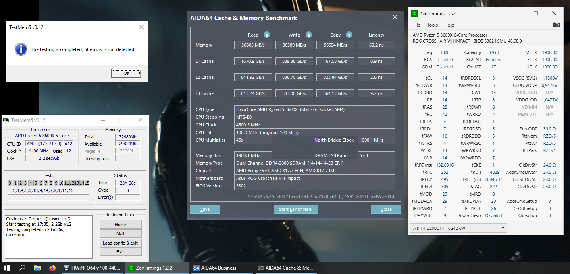Click the Close button in AIDA64 benchmark
Viewport: 570px width, 274px height.
tap(386, 209)
